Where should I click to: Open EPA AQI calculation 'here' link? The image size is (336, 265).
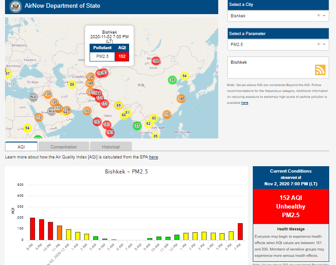click(154, 157)
